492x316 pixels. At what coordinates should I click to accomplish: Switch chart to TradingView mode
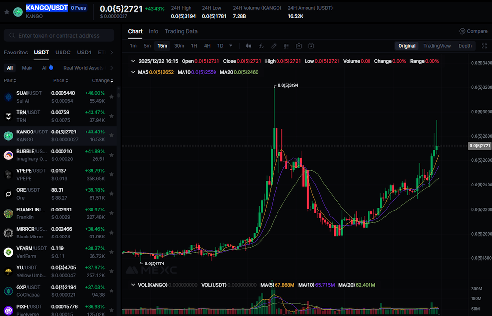pyautogui.click(x=436, y=46)
